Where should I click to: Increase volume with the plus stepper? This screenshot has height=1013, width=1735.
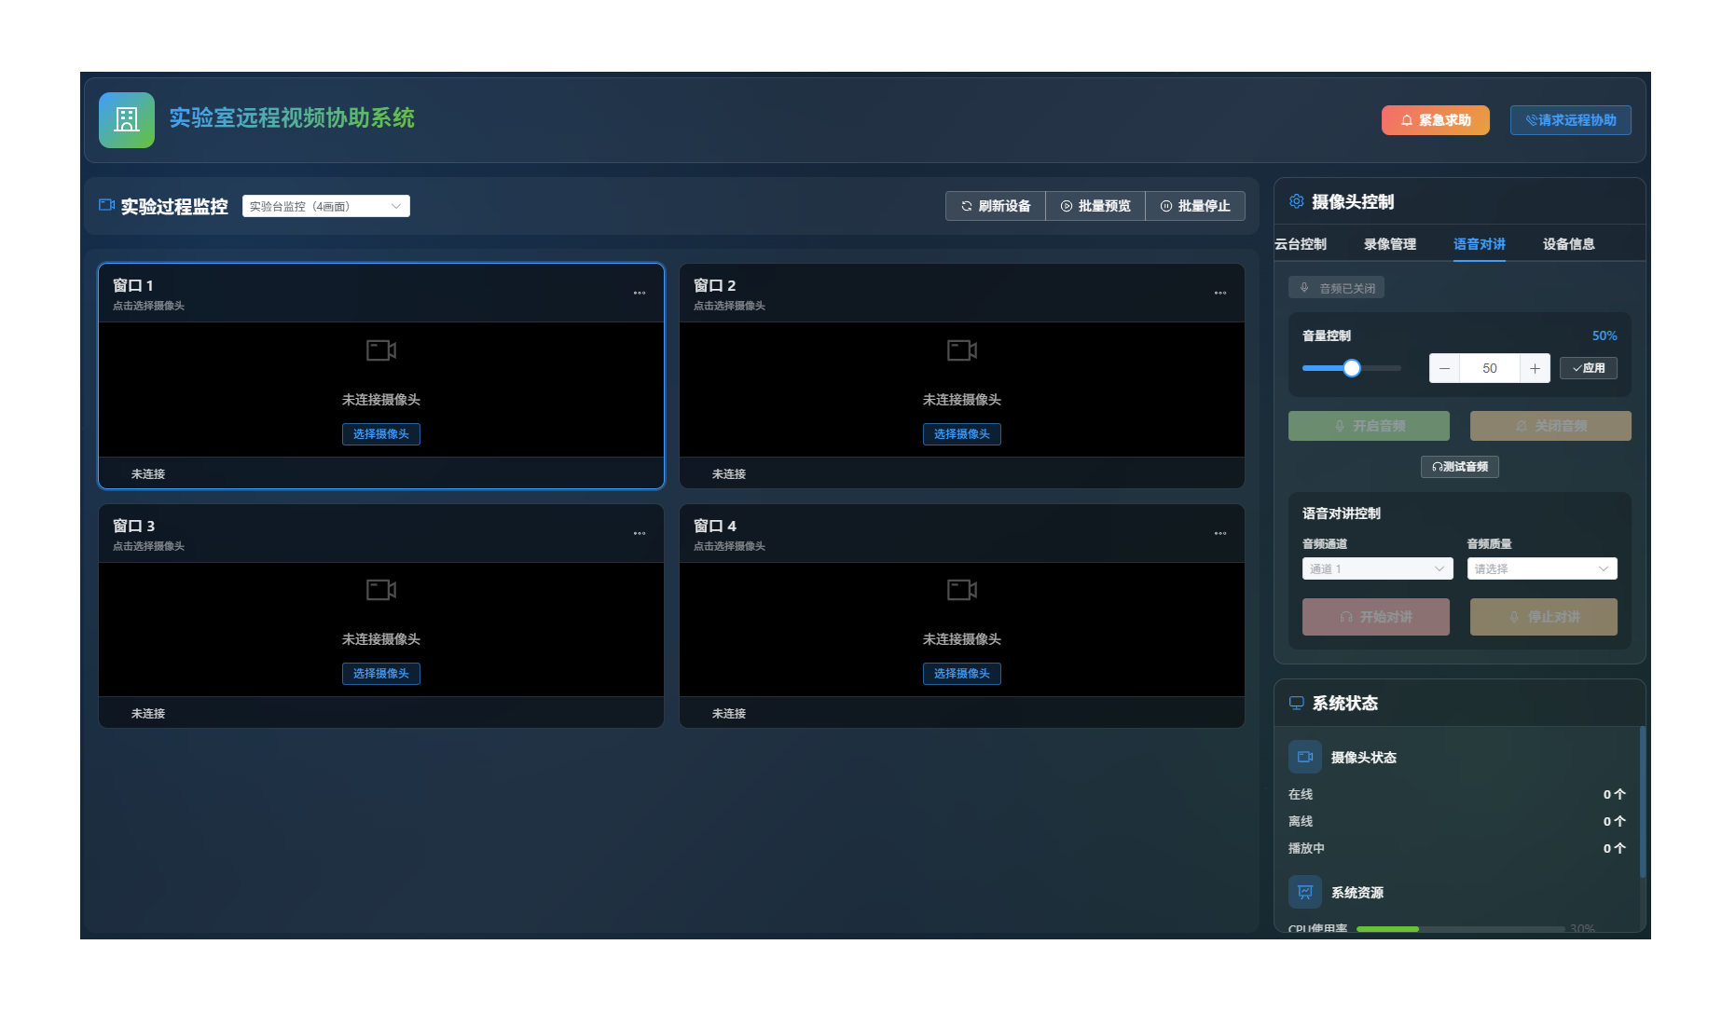point(1535,368)
